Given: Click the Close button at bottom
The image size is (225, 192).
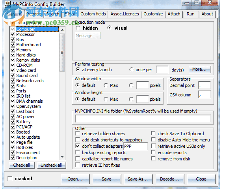Looking at the screenshot, I should (x=201, y=179).
